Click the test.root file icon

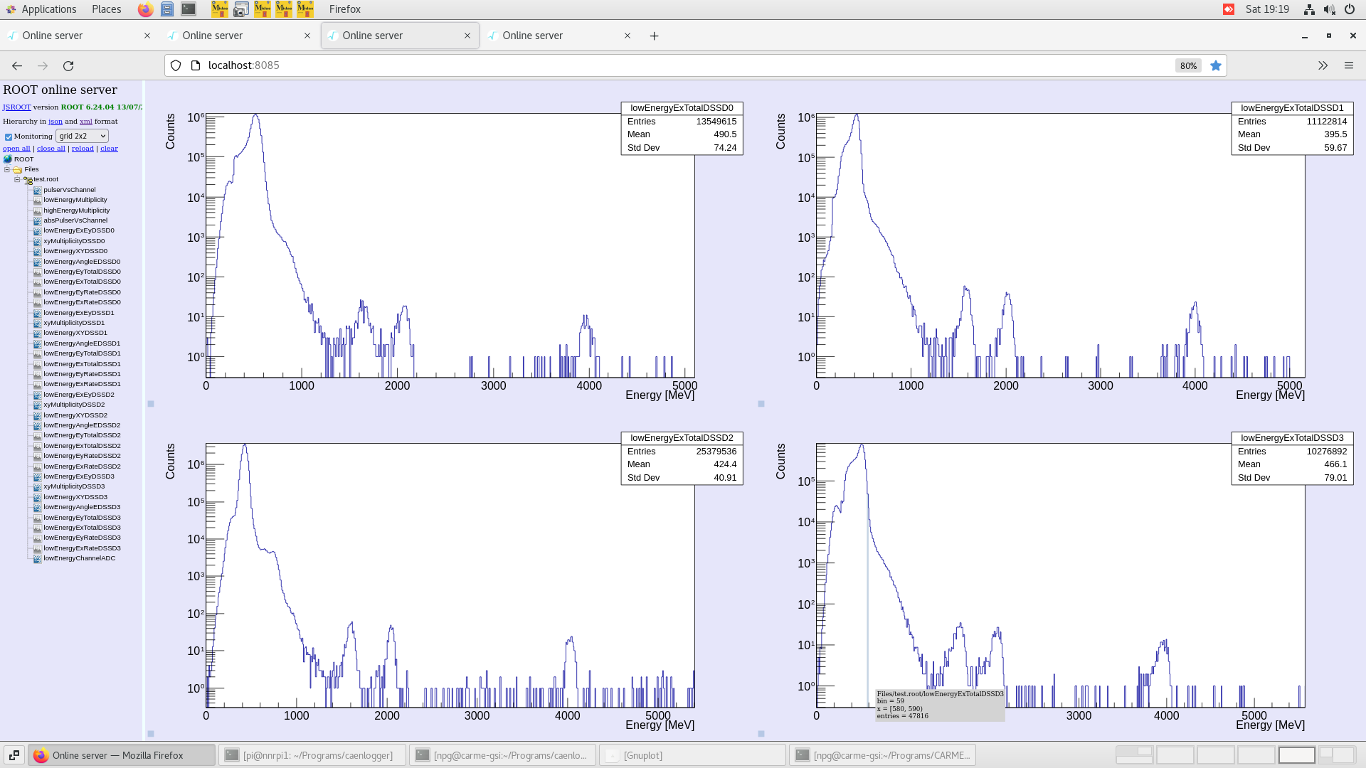point(28,180)
